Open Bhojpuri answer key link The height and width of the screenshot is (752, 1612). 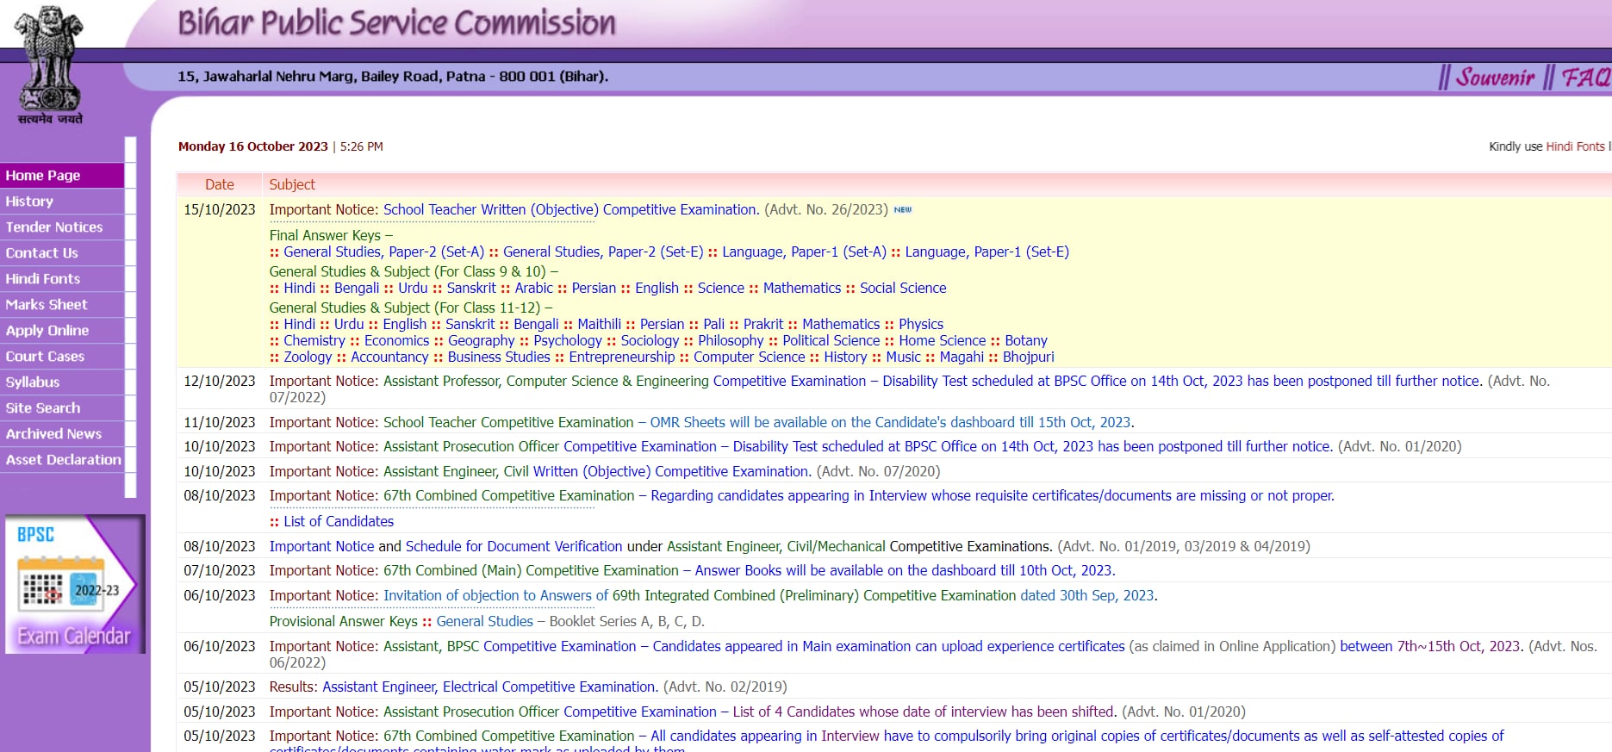(1029, 357)
